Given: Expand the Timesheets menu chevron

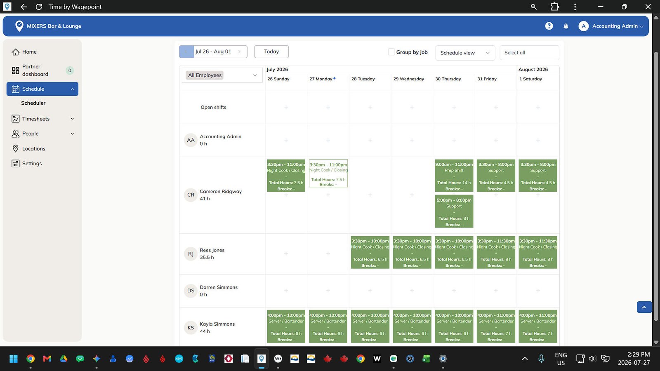Looking at the screenshot, I should [x=73, y=119].
